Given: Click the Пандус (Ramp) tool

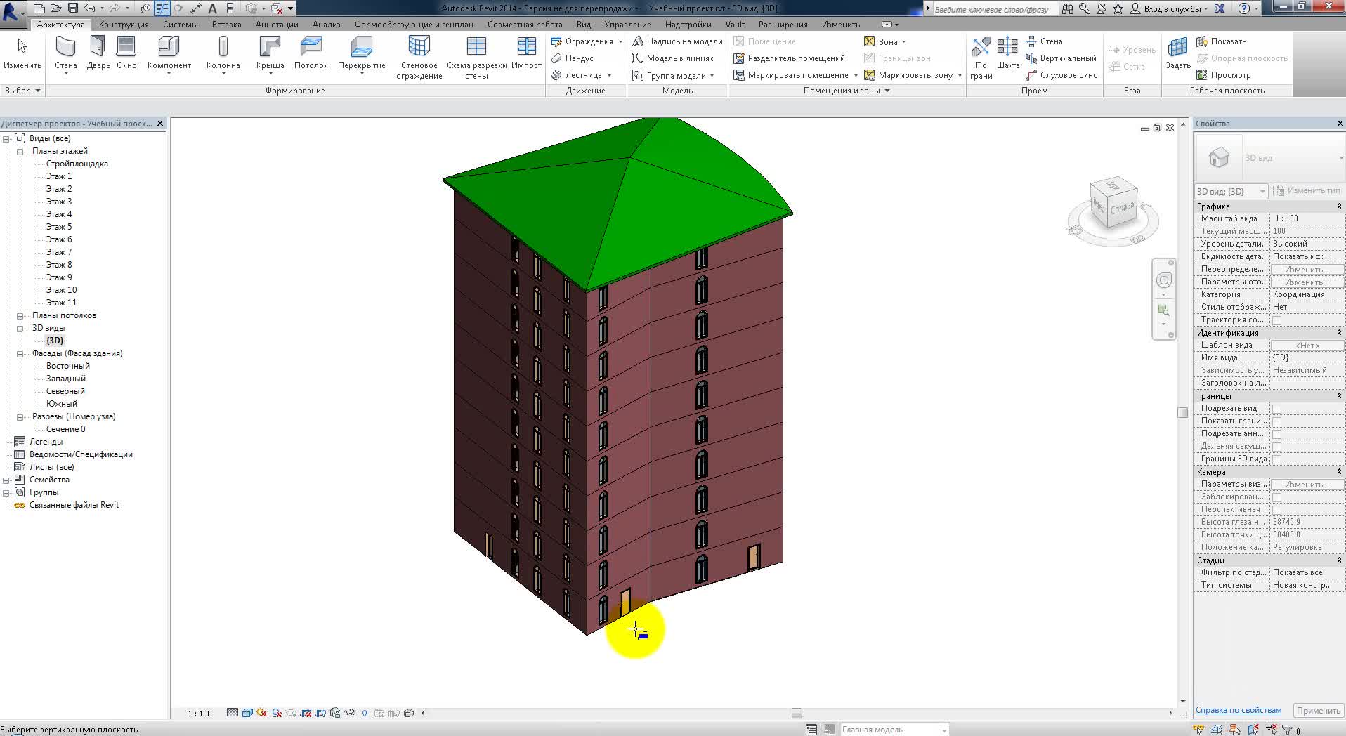Looking at the screenshot, I should 573,58.
